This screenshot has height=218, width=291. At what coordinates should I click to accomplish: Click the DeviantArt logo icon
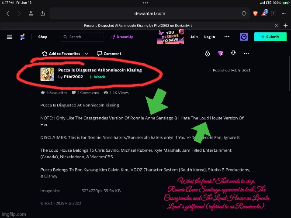pos(22,37)
